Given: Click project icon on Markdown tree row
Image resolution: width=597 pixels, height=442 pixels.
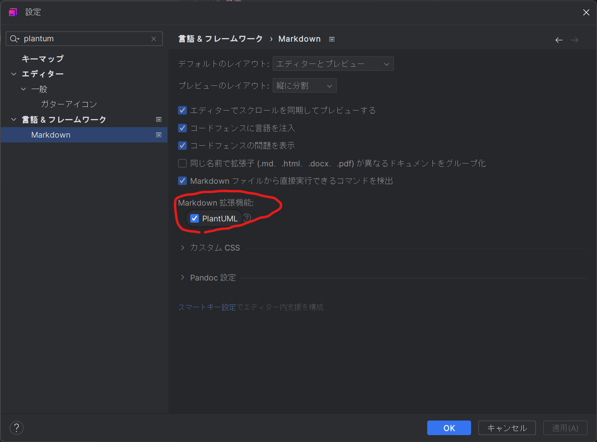Looking at the screenshot, I should [159, 135].
